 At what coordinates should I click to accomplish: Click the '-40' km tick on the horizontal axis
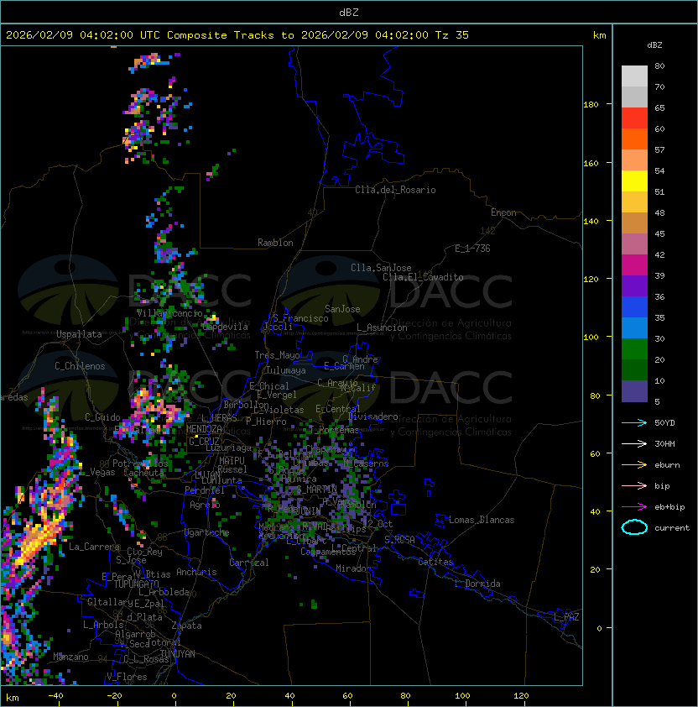(x=55, y=696)
